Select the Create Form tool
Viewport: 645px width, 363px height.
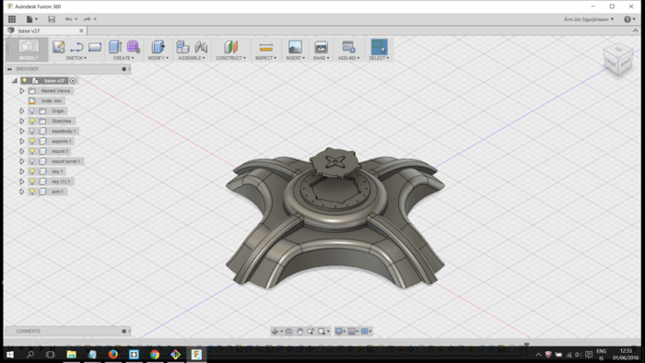point(133,47)
